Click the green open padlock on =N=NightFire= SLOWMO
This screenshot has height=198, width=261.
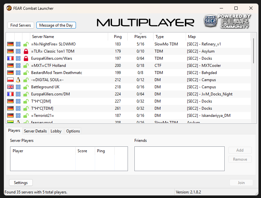pyautogui.click(x=26, y=44)
